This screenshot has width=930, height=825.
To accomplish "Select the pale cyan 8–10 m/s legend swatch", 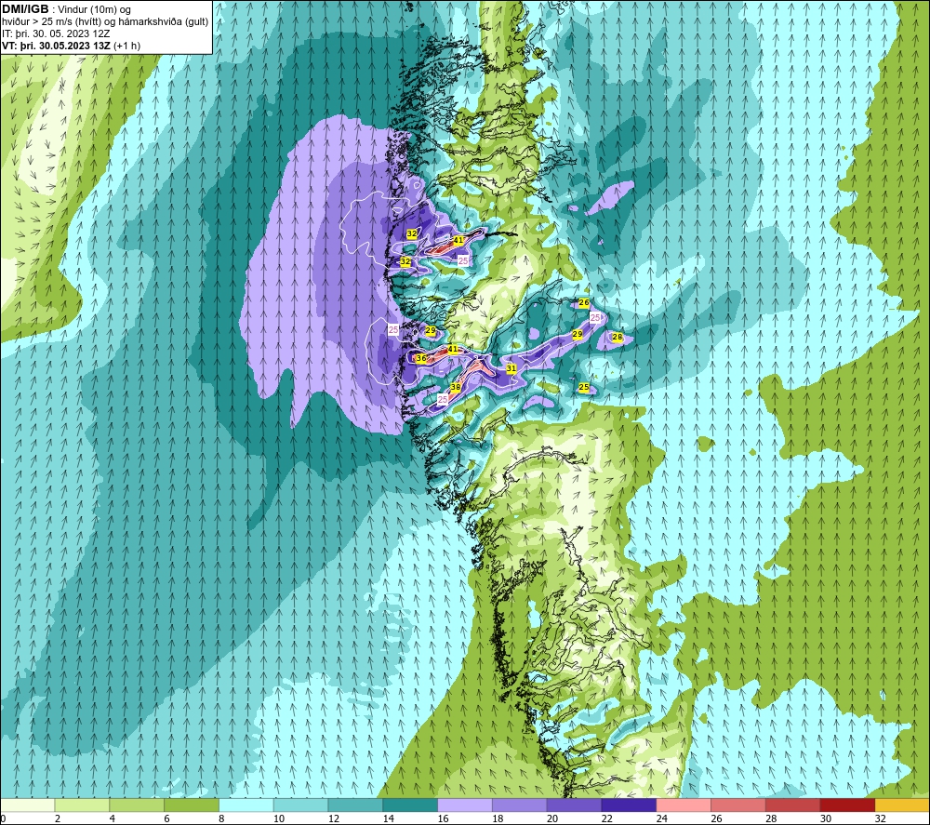I will coord(246,805).
